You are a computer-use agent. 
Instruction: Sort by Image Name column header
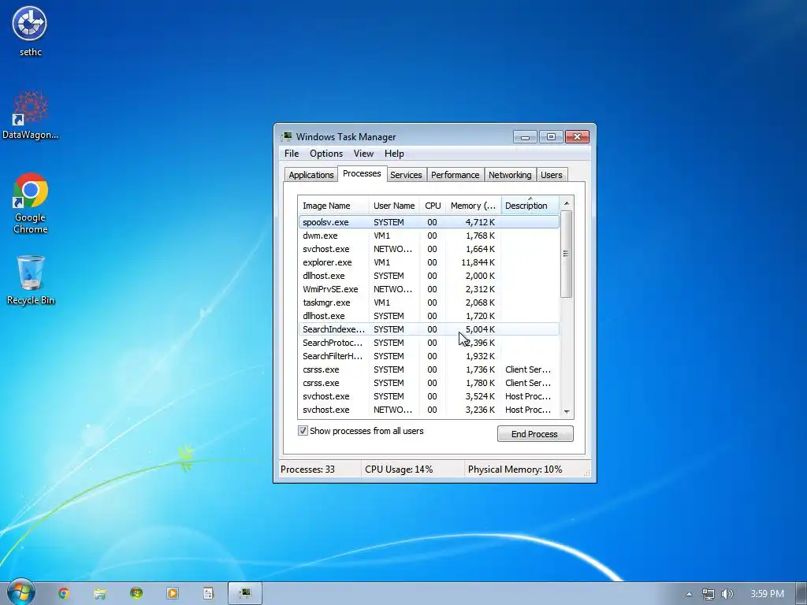click(x=333, y=206)
